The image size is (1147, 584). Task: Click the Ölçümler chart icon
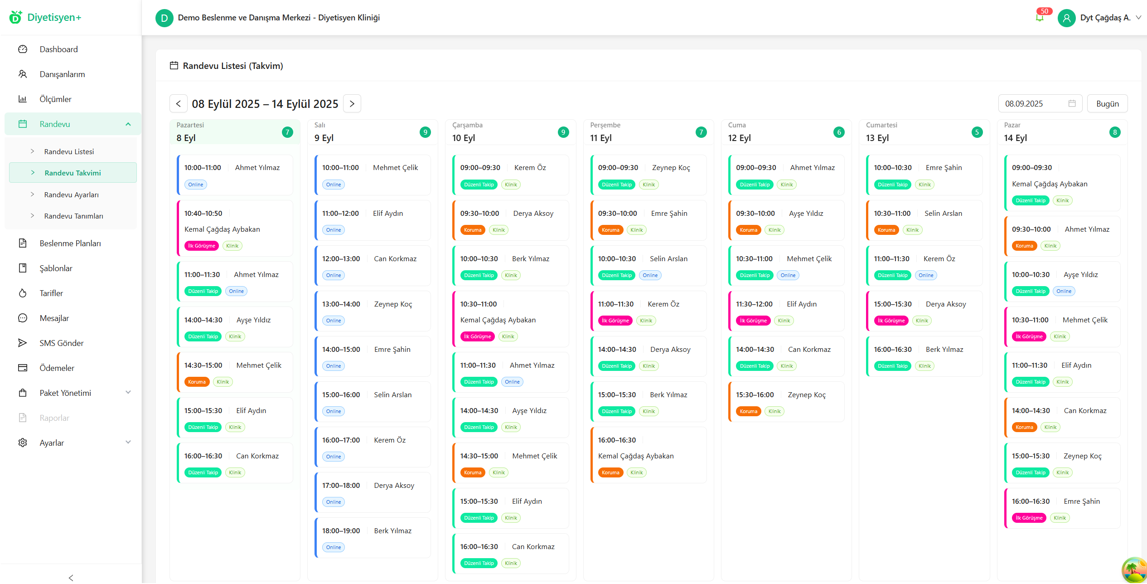pyautogui.click(x=23, y=99)
